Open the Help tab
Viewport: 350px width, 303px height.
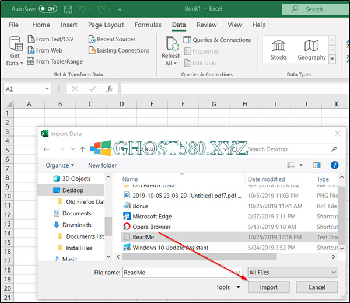pyautogui.click(x=259, y=25)
